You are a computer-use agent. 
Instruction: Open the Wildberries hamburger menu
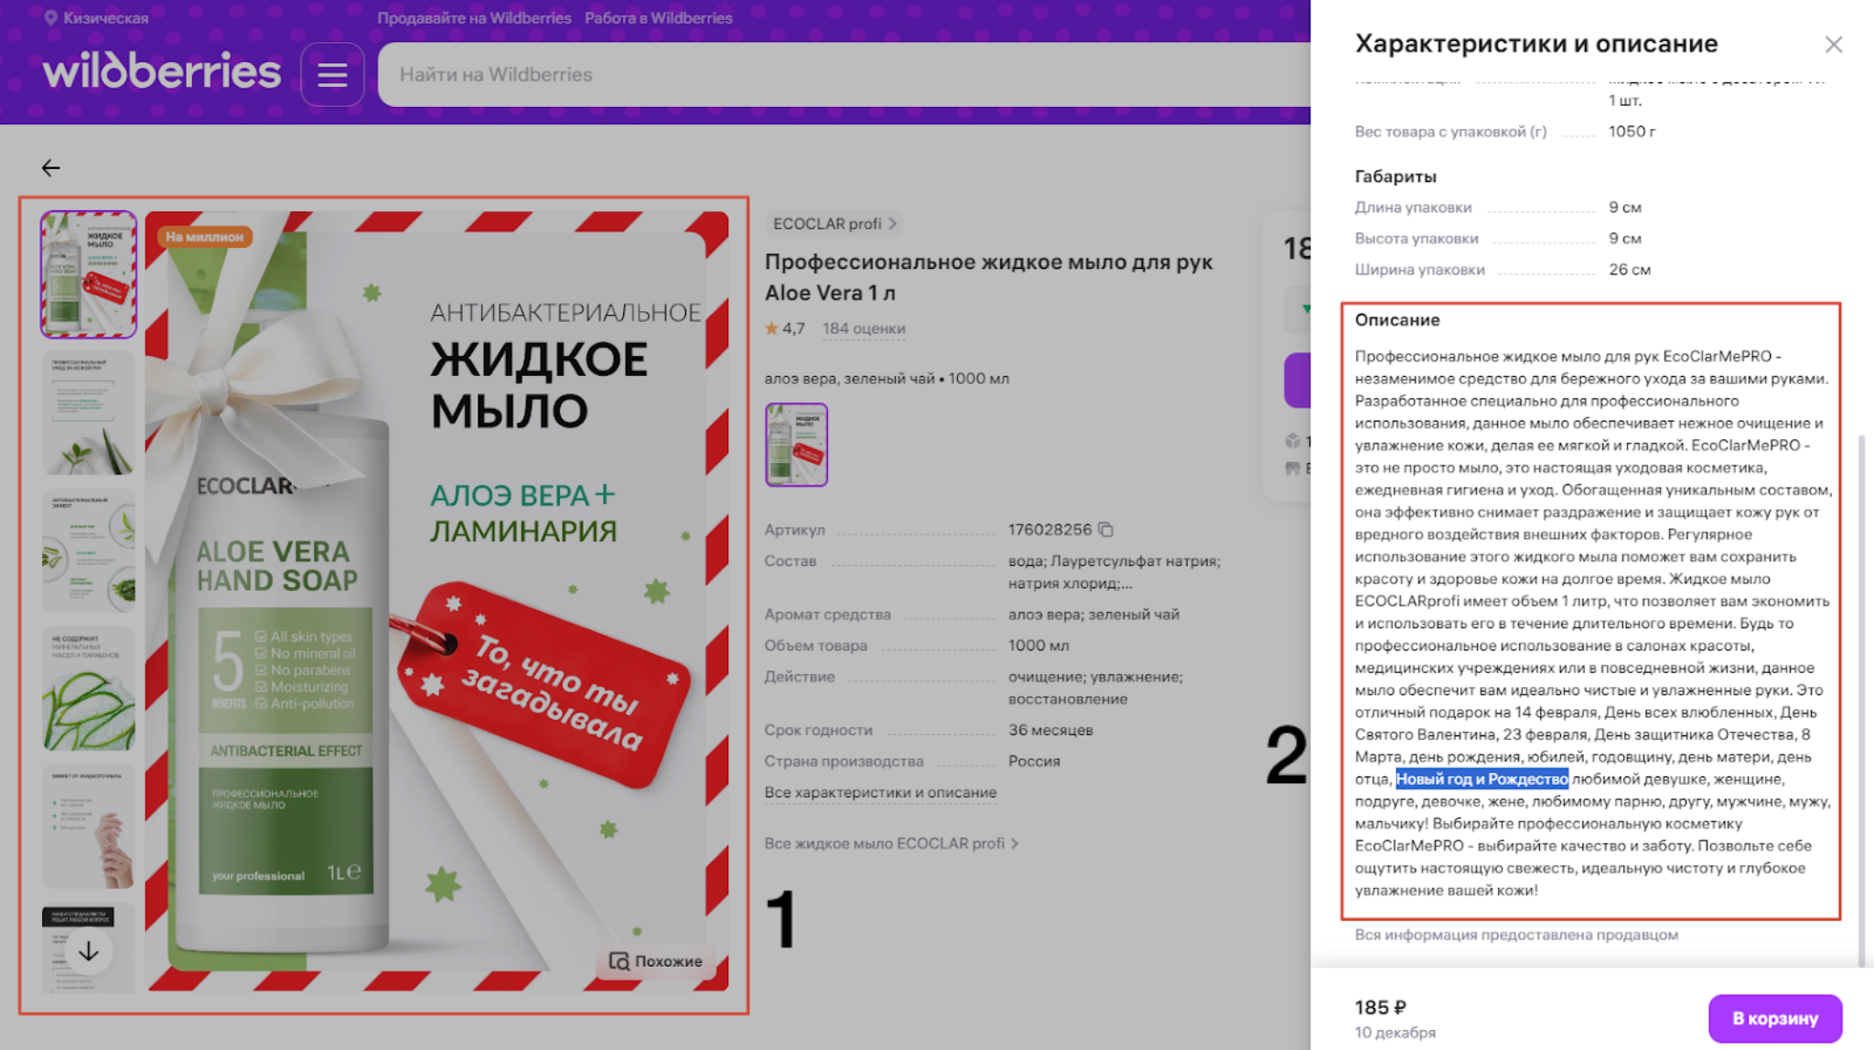tap(332, 74)
